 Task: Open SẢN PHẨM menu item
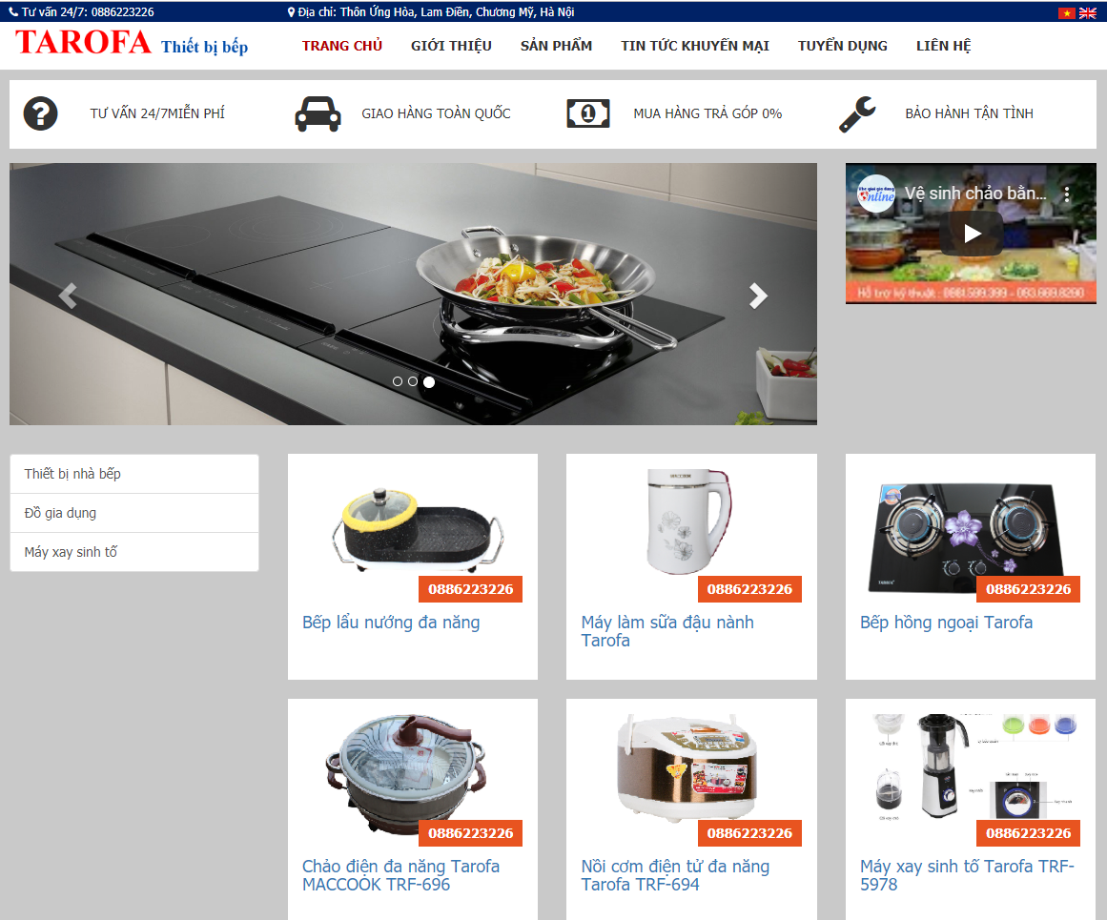(556, 46)
